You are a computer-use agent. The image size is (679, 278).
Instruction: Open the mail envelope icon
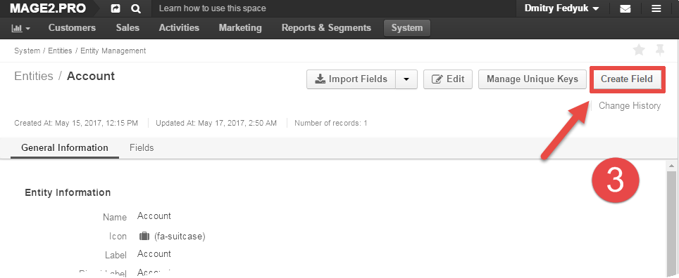(625, 8)
